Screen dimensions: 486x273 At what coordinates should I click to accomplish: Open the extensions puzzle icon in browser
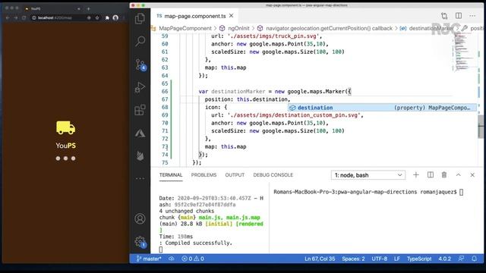107,18
